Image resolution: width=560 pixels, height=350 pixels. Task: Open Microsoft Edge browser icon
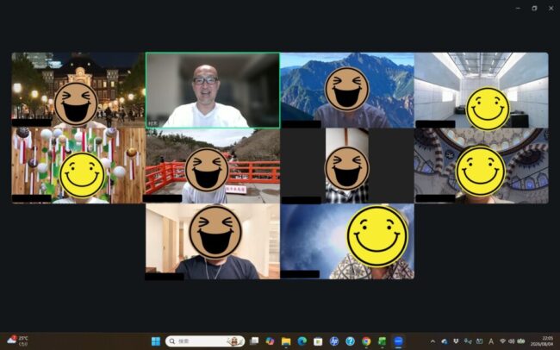302,341
